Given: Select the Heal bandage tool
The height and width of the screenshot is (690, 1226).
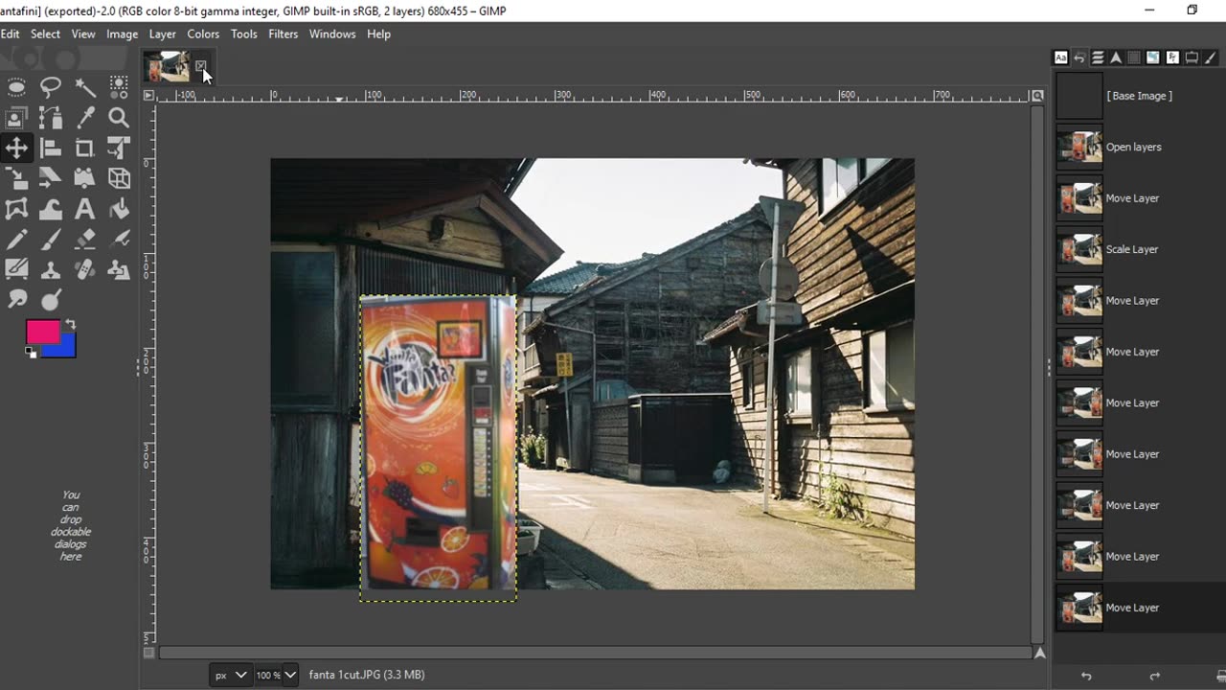Looking at the screenshot, I should tap(85, 269).
